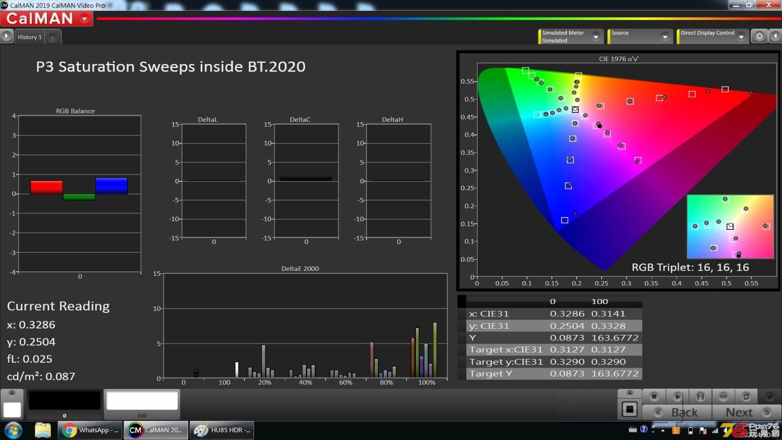The width and height of the screenshot is (782, 440).
Task: Click the 163.6772 value in Y row
Action: click(x=615, y=338)
